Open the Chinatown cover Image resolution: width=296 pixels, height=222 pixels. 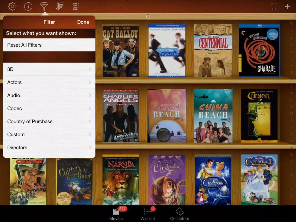(x=259, y=116)
